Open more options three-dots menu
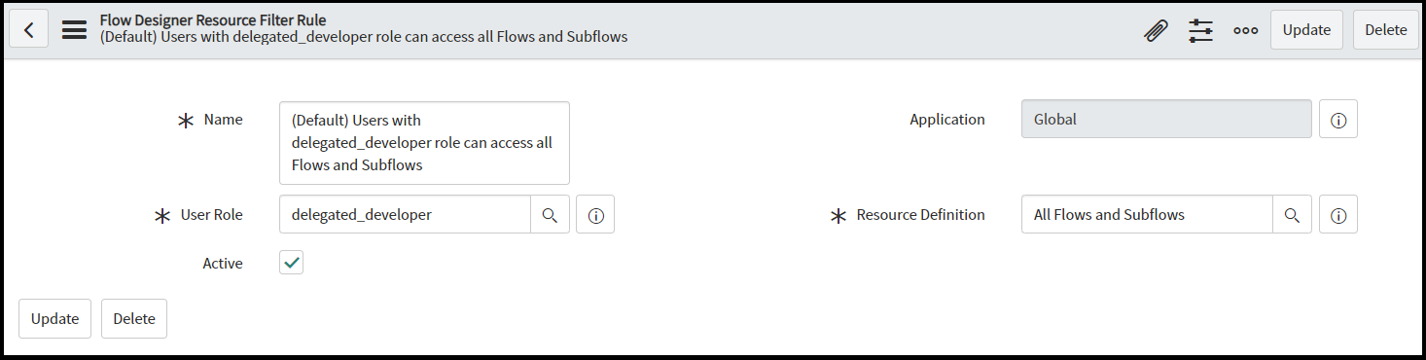The image size is (1426, 360). pyautogui.click(x=1246, y=30)
